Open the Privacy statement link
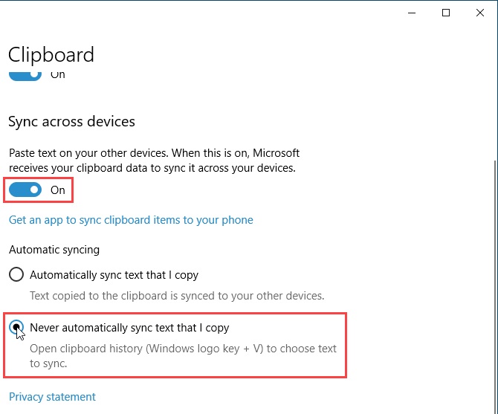The height and width of the screenshot is (414, 498). pos(52,397)
